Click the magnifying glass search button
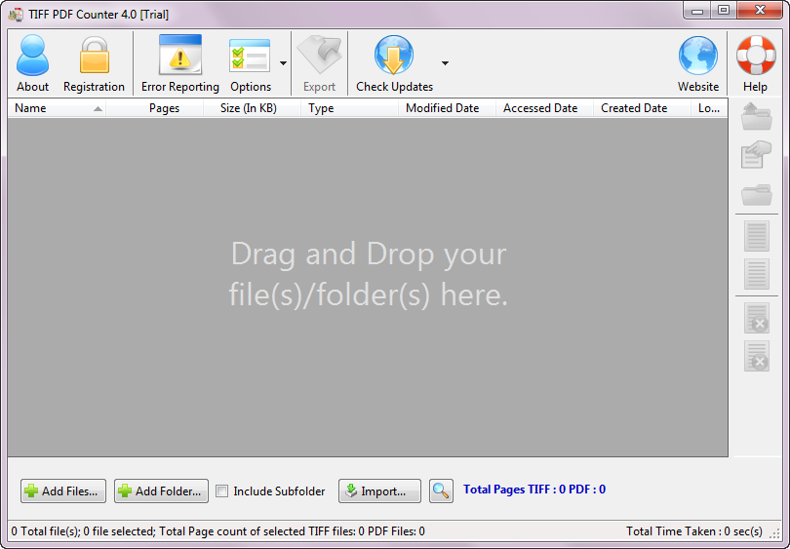790x549 pixels. 441,490
